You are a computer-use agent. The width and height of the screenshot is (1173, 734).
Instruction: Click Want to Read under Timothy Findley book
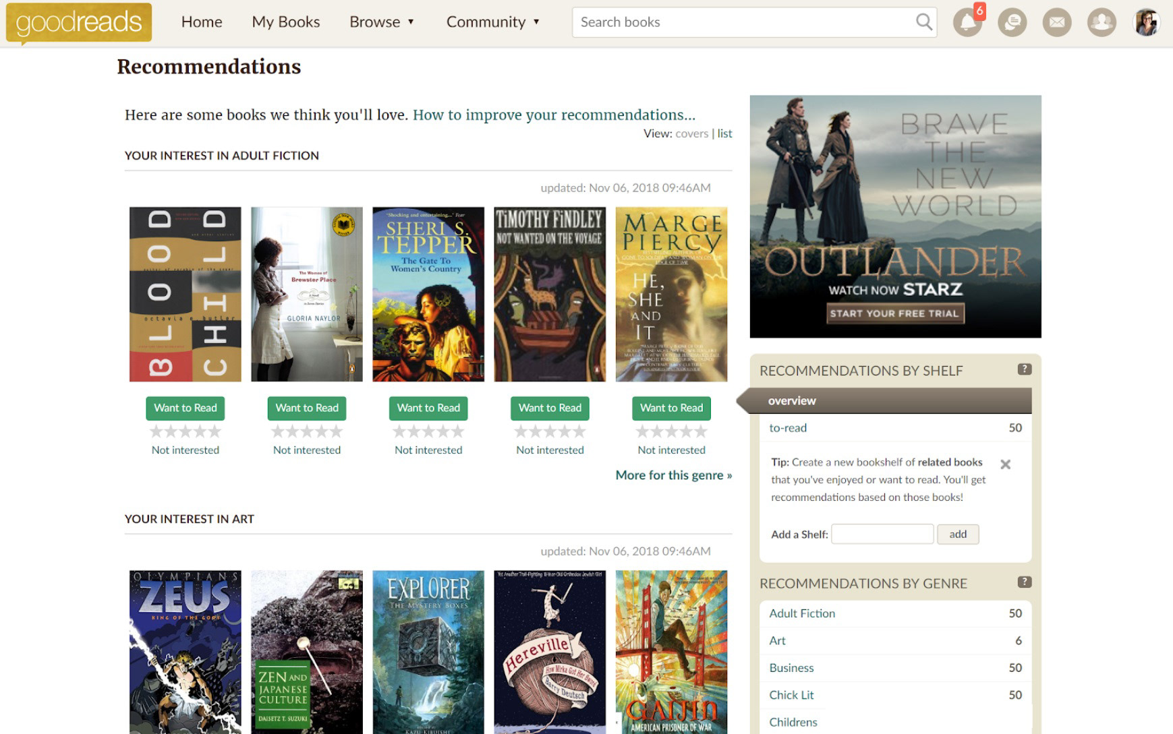[x=550, y=408]
